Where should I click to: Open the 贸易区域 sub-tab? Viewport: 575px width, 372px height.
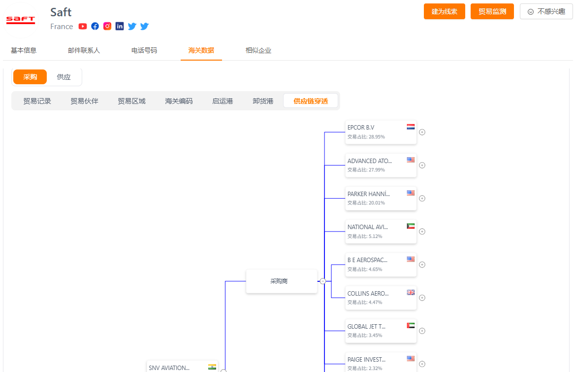pos(131,101)
